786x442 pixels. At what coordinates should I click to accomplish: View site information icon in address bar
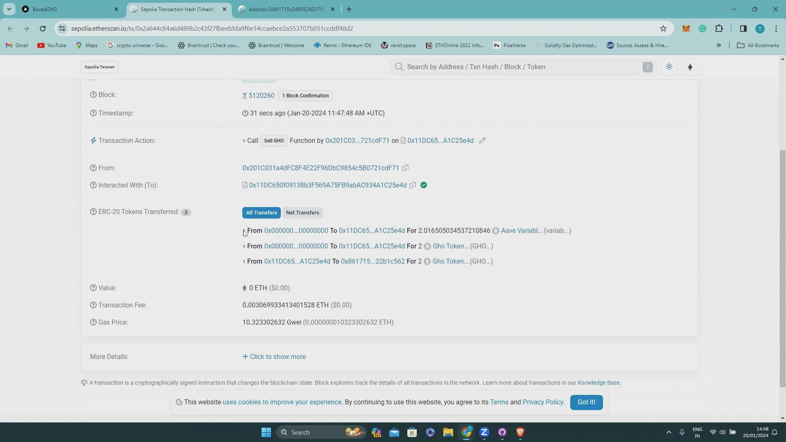pyautogui.click(x=62, y=29)
